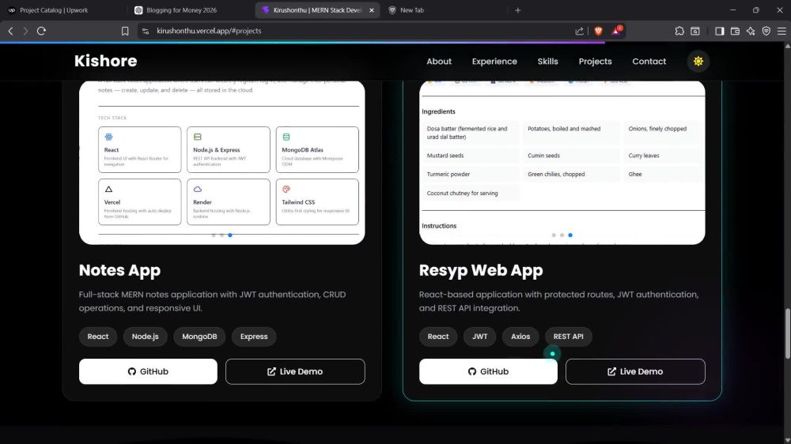This screenshot has height=444, width=791.
Task: Open the extensions puzzle icon
Action: pos(679,31)
